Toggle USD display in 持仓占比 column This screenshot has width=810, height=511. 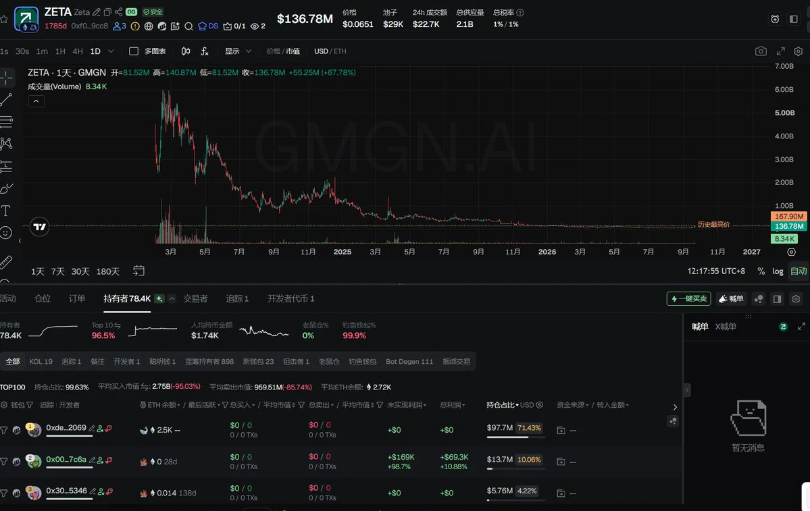tap(532, 405)
